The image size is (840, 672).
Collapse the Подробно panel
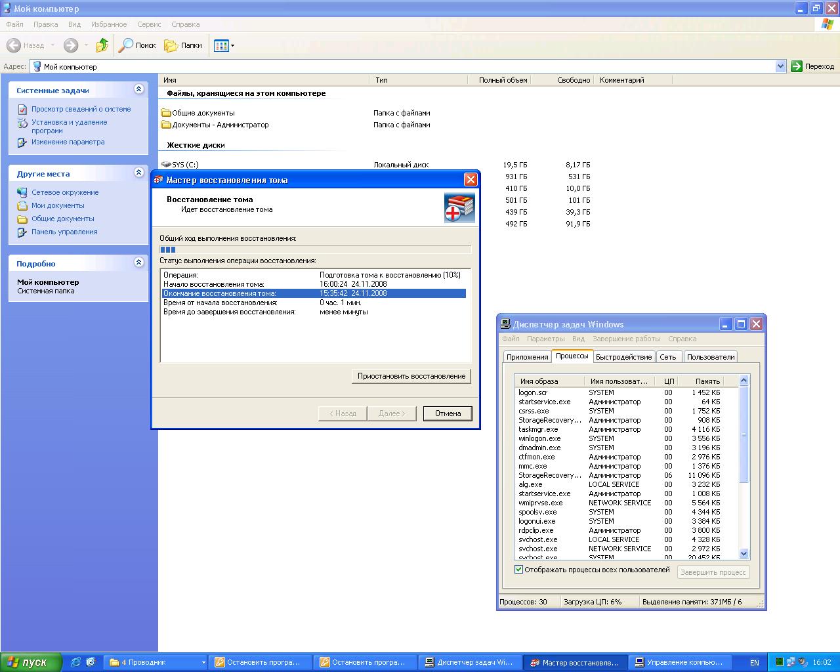point(138,262)
